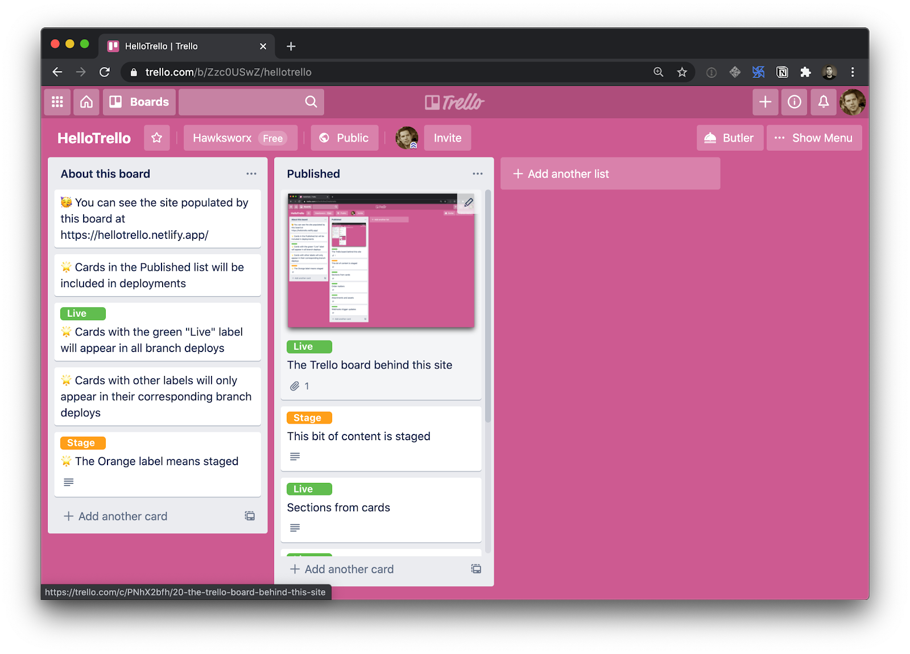910x654 pixels.
Task: Click orange Stage label on 'Orange label' card
Action: coord(83,442)
